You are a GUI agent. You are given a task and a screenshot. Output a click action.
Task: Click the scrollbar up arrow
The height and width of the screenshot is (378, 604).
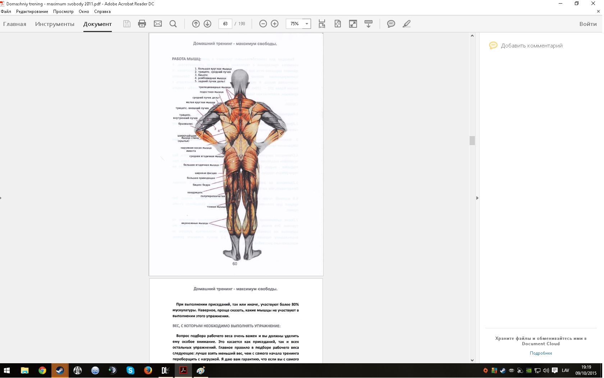(472, 36)
